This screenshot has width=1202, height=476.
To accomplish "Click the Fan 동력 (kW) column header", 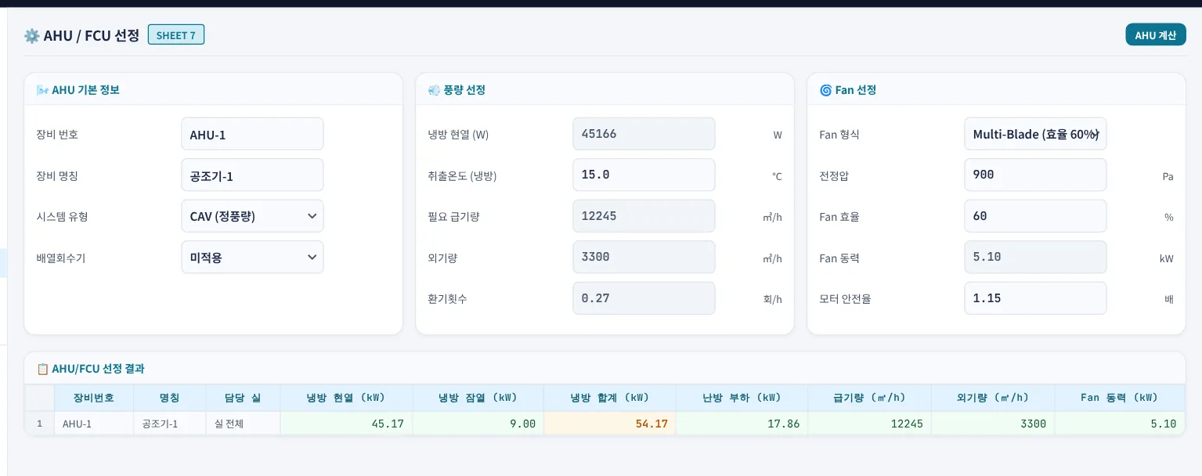I will pos(1120,398).
